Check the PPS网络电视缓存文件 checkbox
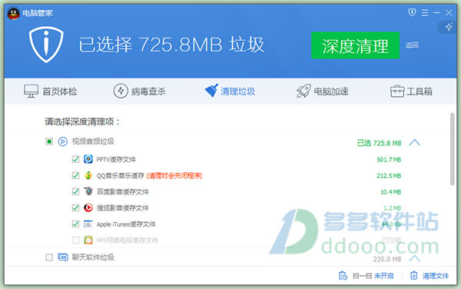This screenshot has height=289, width=461. click(75, 241)
